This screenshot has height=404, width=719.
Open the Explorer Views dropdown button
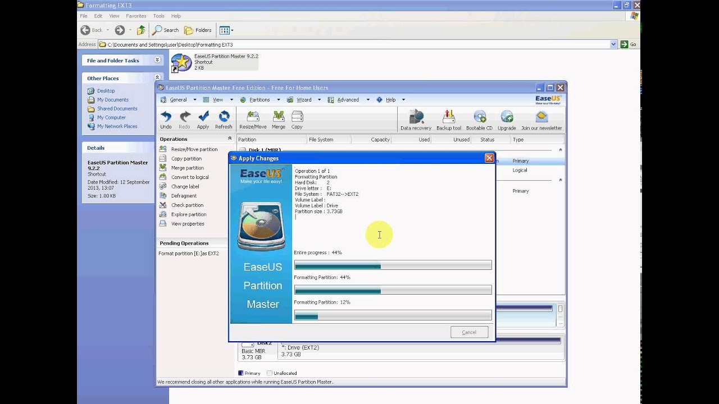(226, 30)
